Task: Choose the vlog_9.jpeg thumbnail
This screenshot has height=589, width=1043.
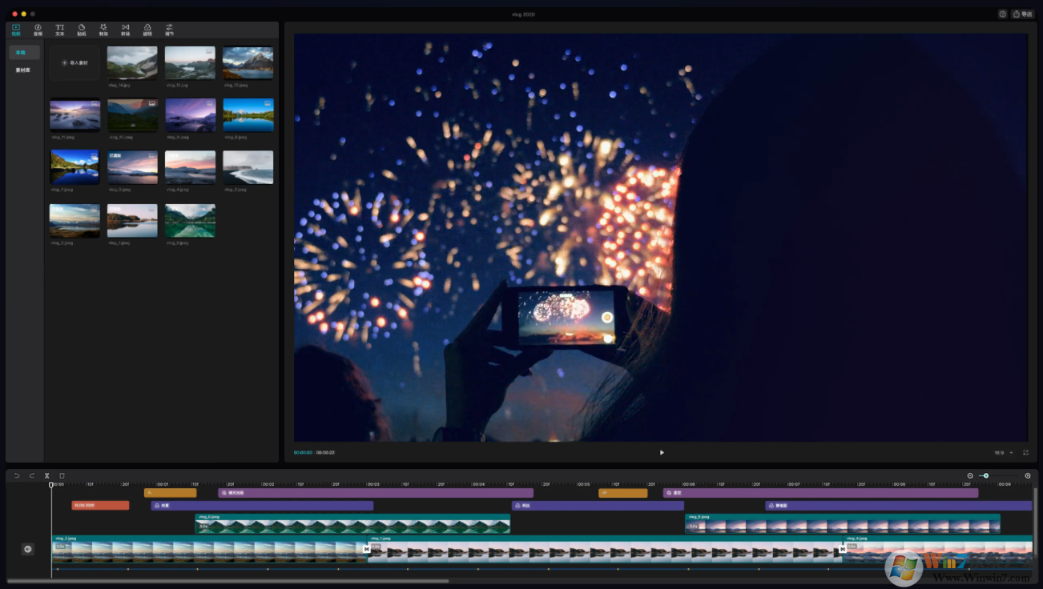Action: 190,115
